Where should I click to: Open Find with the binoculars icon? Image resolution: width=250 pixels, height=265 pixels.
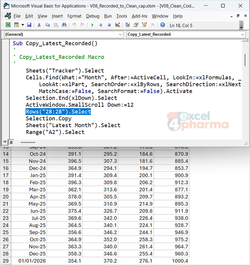pos(64,25)
